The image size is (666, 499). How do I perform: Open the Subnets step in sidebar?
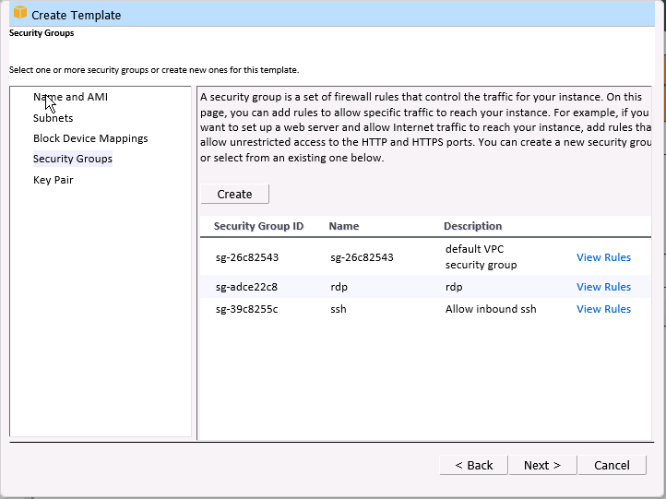pyautogui.click(x=53, y=118)
